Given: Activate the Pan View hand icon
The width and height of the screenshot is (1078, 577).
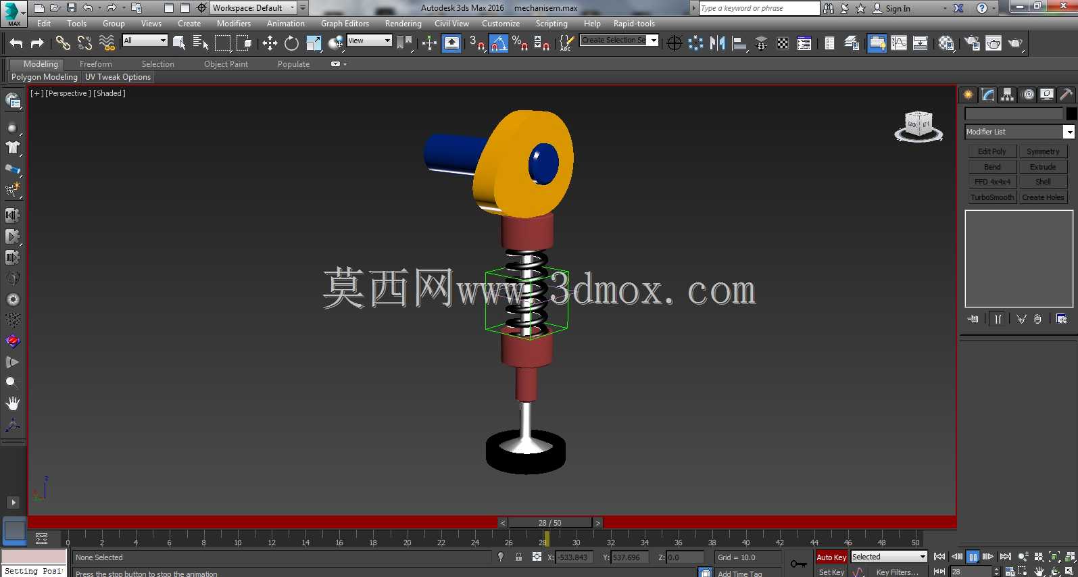Looking at the screenshot, I should [x=1039, y=572].
